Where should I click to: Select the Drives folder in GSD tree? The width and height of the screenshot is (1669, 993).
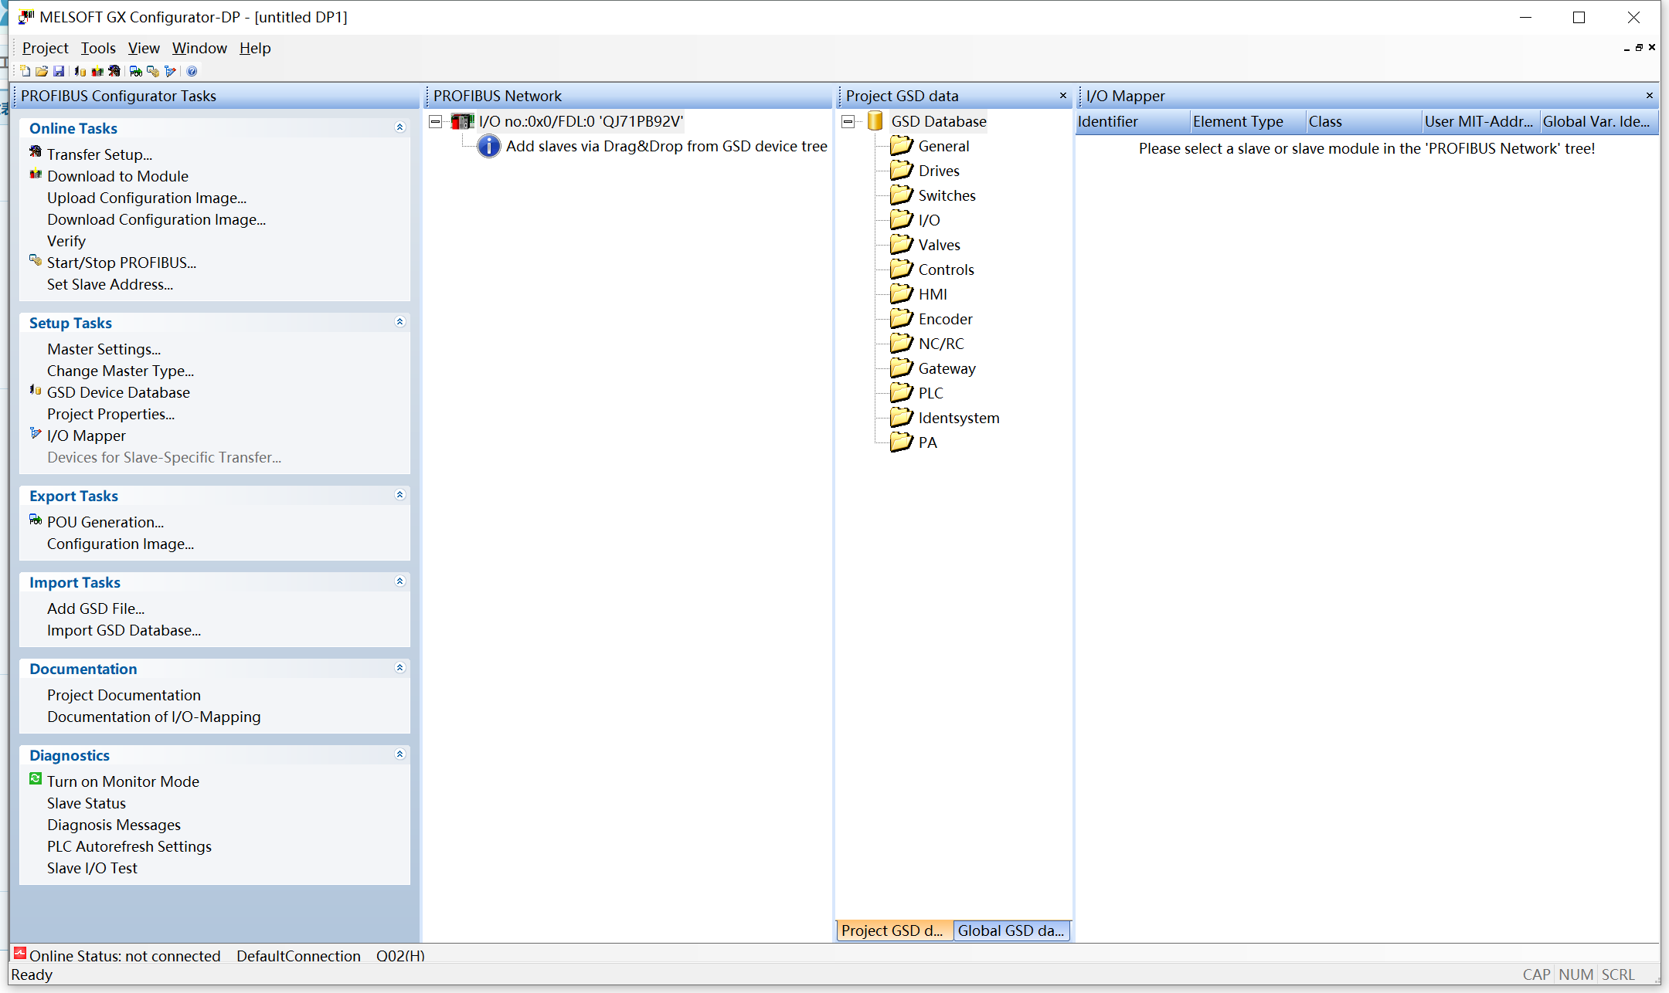pyautogui.click(x=938, y=171)
